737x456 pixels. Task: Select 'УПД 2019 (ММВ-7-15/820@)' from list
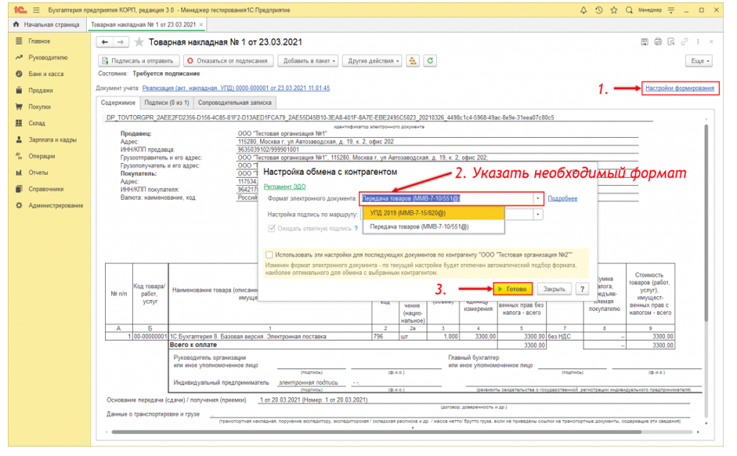tap(433, 213)
